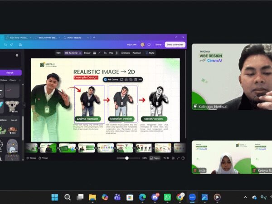Select the Charts category tab
The height and width of the screenshot is (204, 272).
coord(13,80)
